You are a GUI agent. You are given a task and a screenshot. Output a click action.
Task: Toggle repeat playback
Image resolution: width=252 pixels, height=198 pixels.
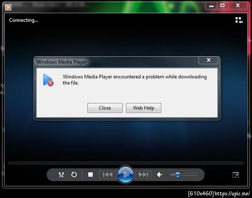74,174
